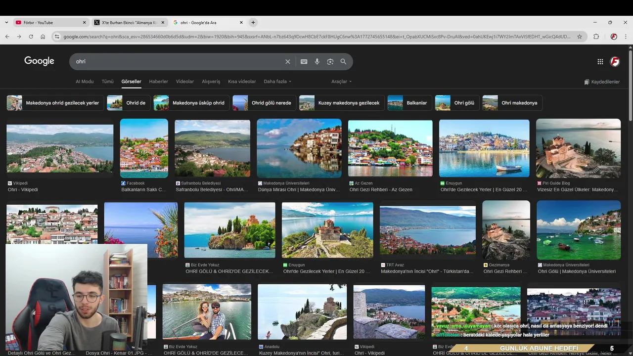Image resolution: width=633 pixels, height=356 pixels.
Task: Submit search with magnifier icon
Action: tap(343, 62)
